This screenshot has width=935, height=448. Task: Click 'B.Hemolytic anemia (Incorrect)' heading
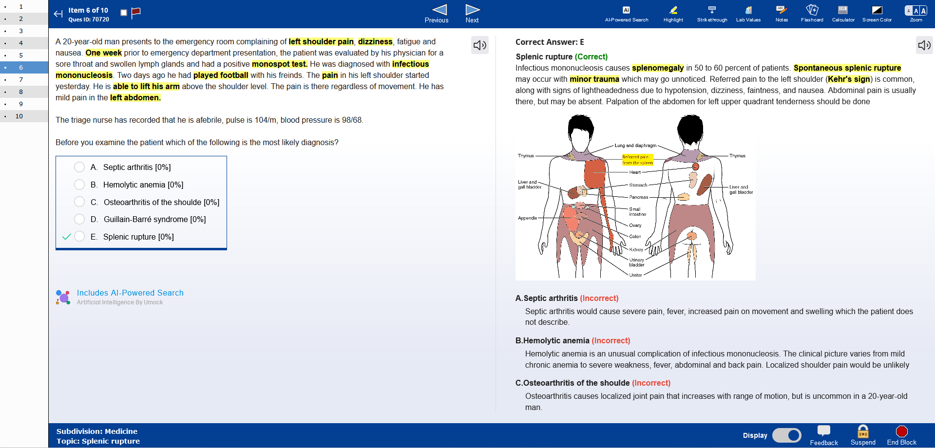tap(573, 340)
